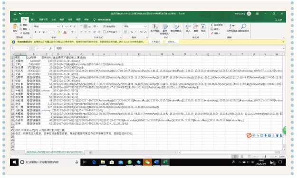The image size is (297, 178).
Task: Switch to the Insert (插入) ribbon tab
Action: point(33,19)
